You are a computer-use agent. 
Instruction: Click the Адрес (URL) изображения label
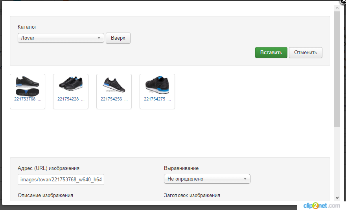click(x=49, y=168)
